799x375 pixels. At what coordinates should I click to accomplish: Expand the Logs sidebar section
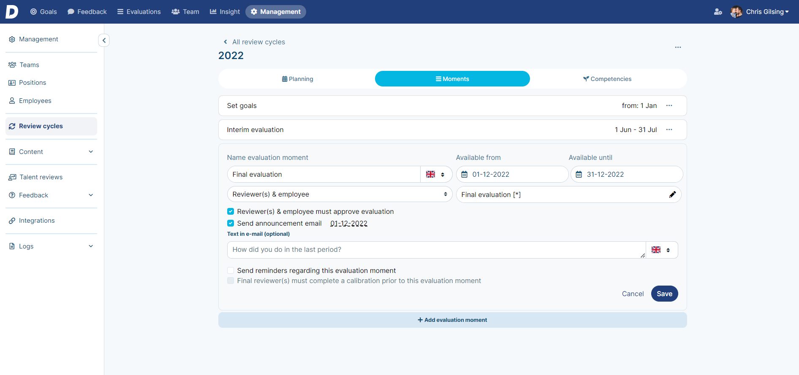[51, 246]
